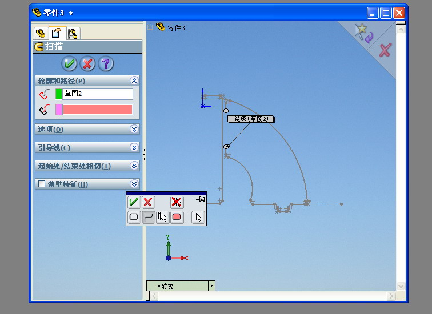432x314 pixels.
Task: Switch to the FeatureManager design tree tab
Action: tap(41, 34)
